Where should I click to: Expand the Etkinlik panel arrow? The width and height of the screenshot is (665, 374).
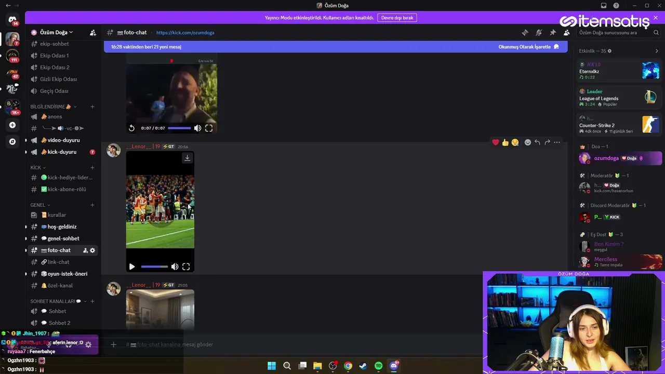click(x=657, y=51)
